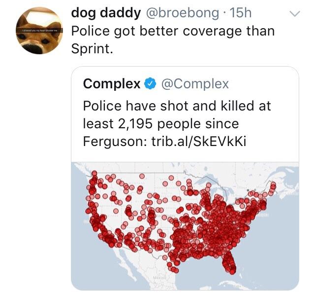
Task: Click the blue verified badge beside Complex
Action: coord(150,84)
